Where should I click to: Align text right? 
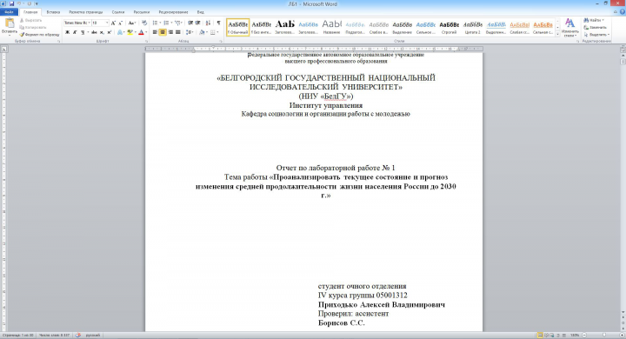pos(170,32)
